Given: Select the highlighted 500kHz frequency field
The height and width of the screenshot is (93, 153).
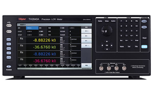Looking at the screenshot, I should (x=32, y=28).
